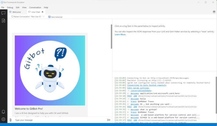The height and width of the screenshot is (126, 217).
Task: Click the attachment paperclip icon
Action: (10, 120)
